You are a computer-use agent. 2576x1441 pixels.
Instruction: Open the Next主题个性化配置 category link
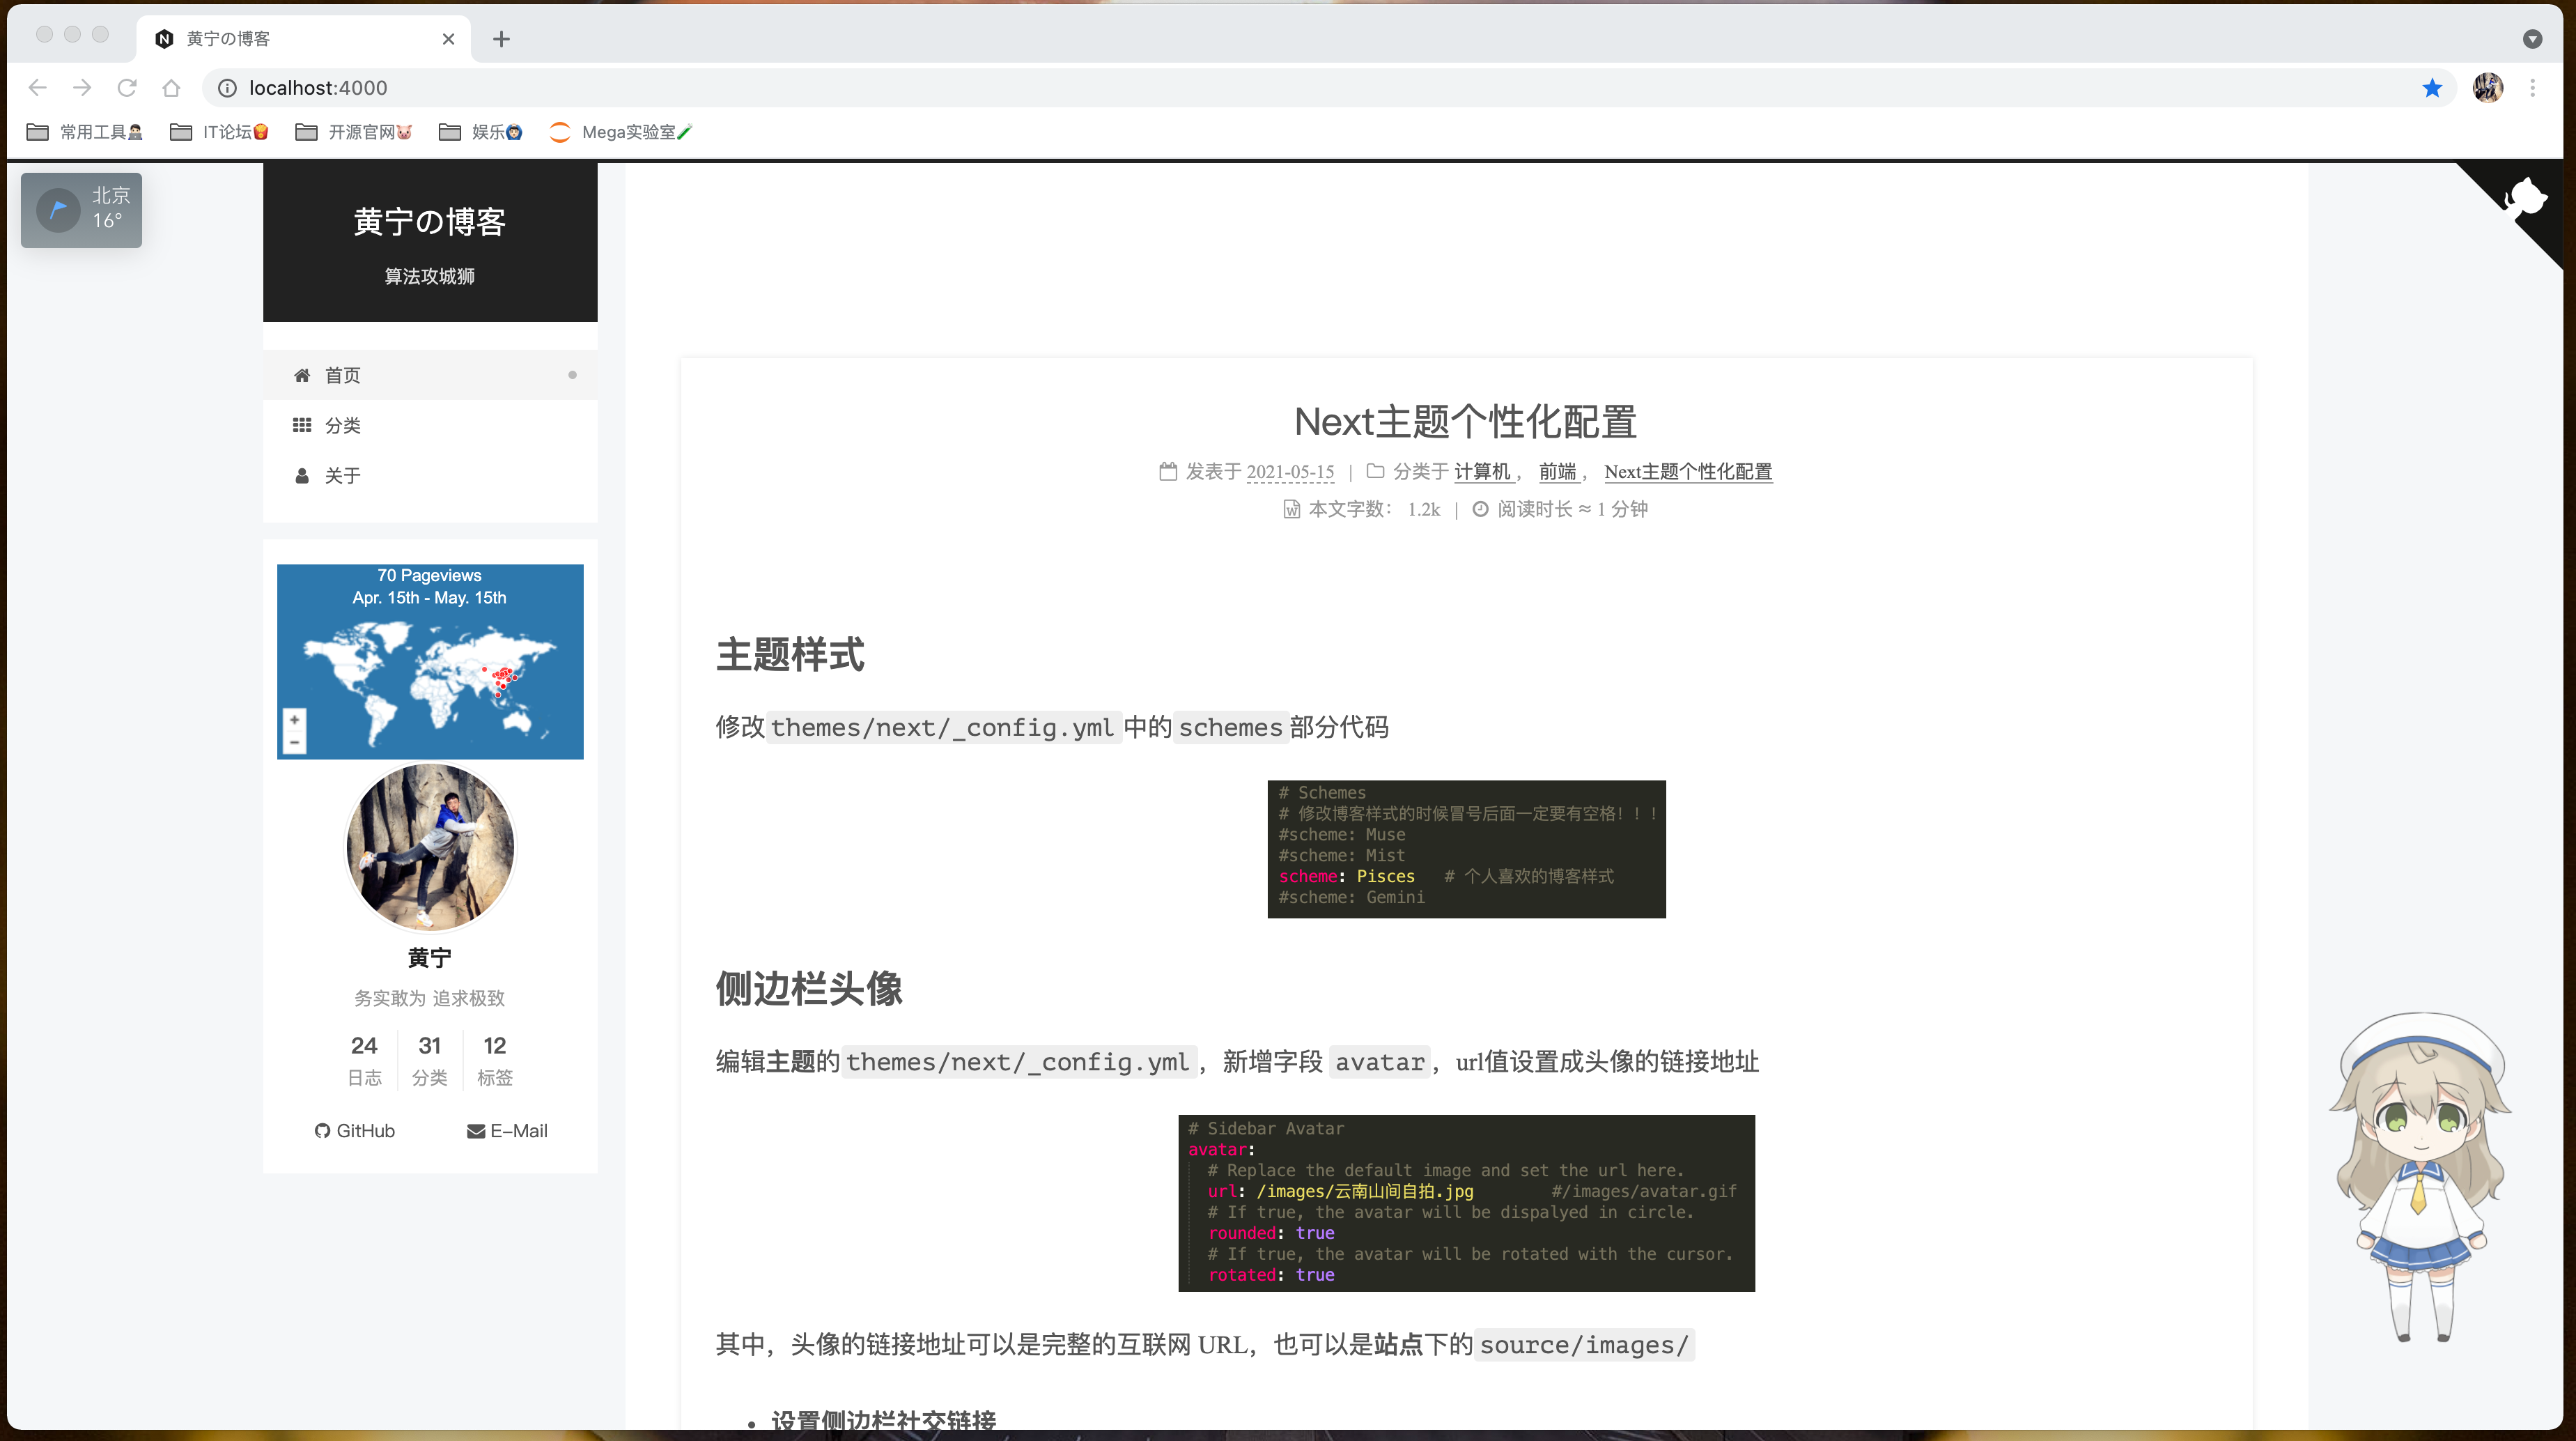click(1688, 471)
